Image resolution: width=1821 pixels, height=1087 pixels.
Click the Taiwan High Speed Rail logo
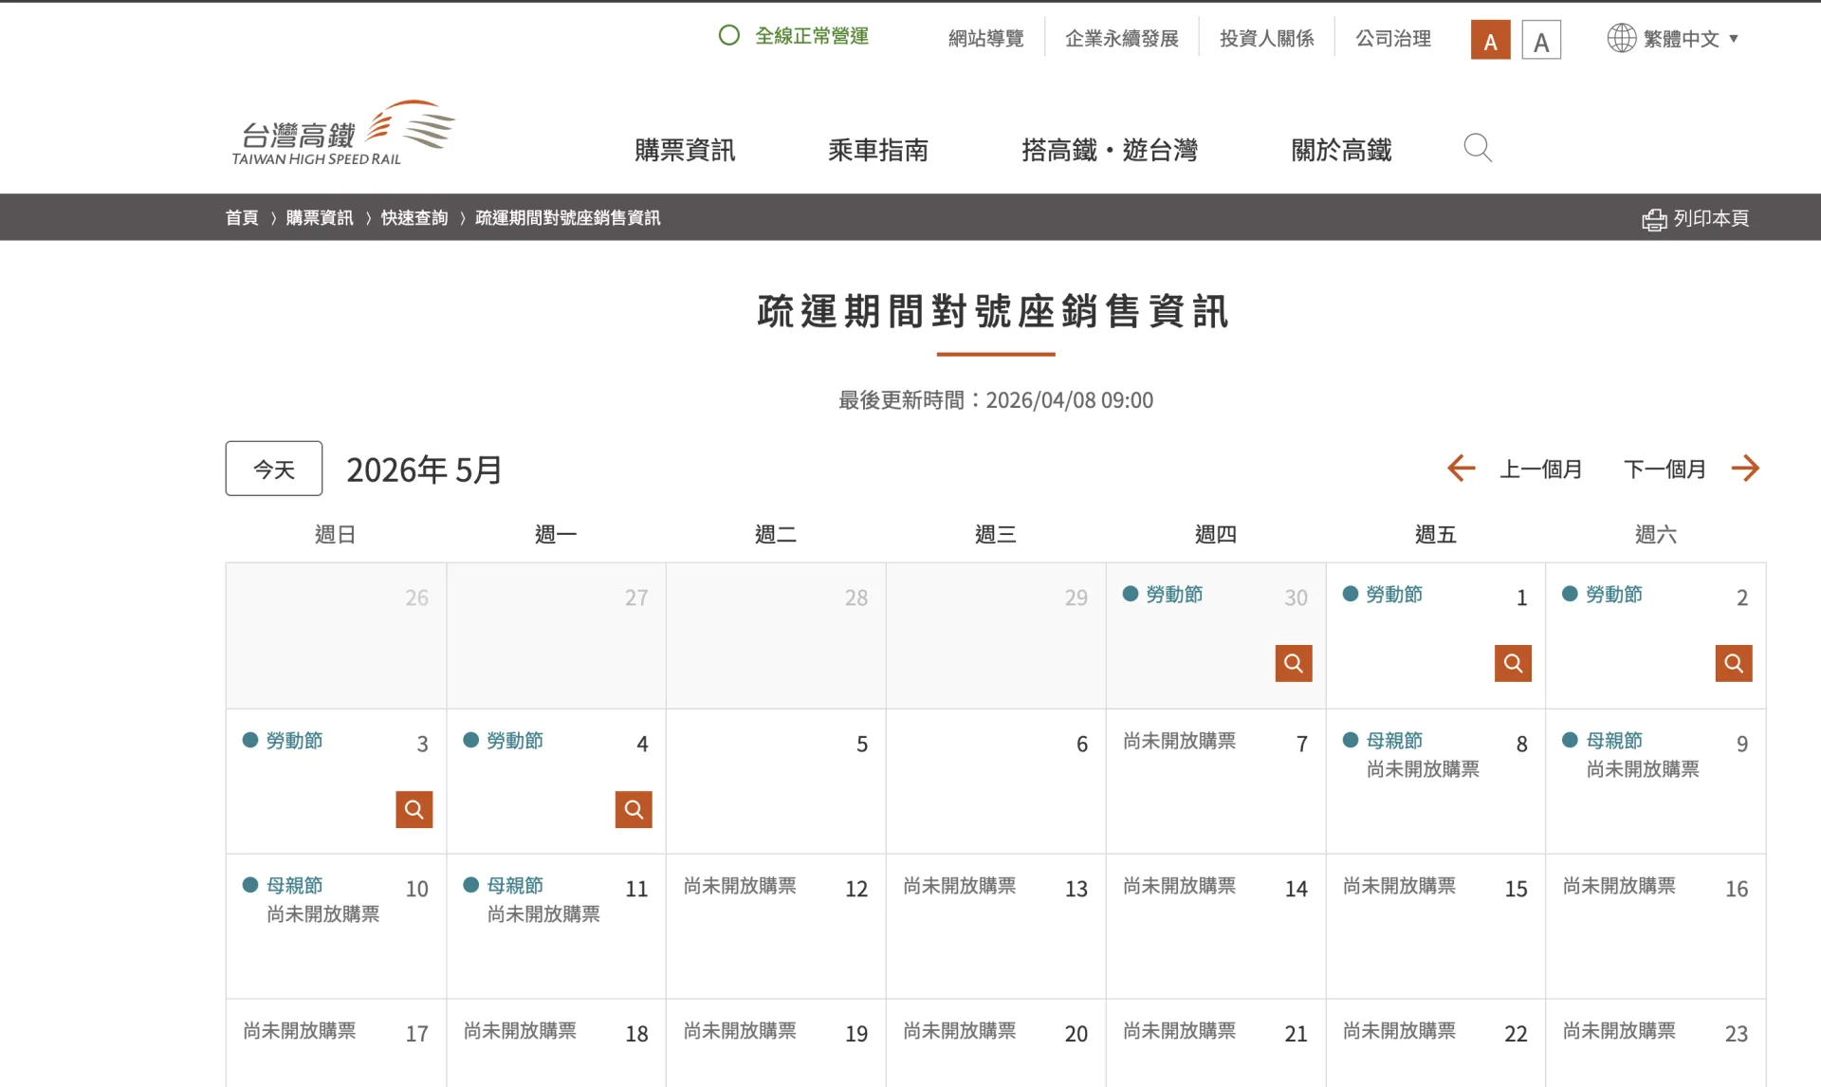click(340, 133)
